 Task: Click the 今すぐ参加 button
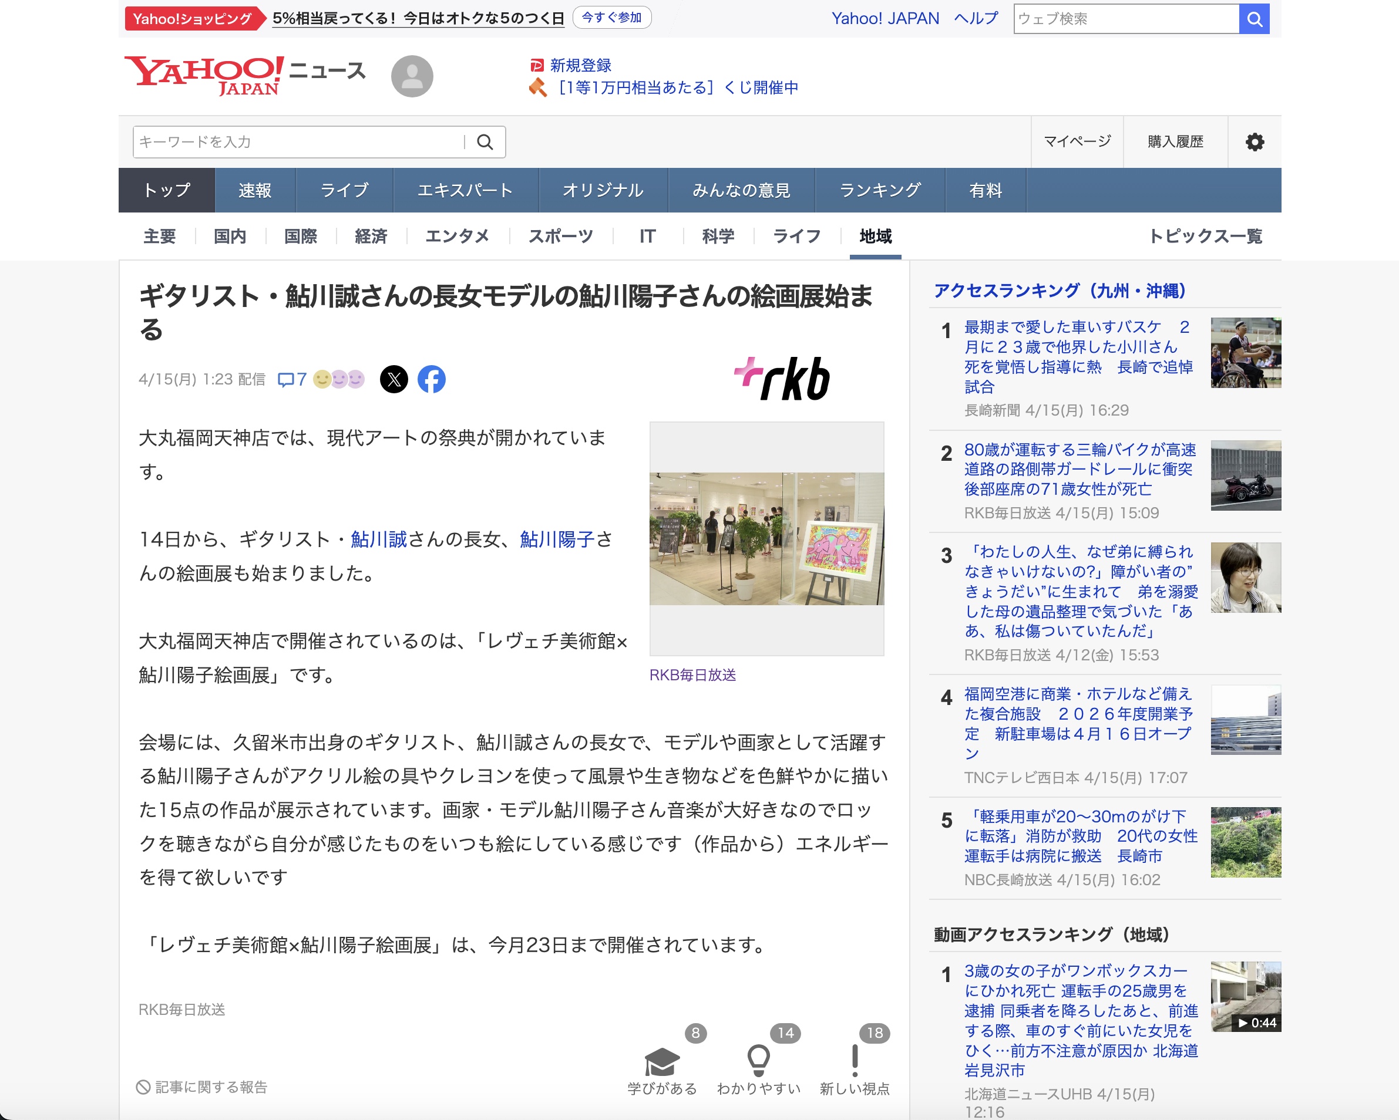click(611, 18)
